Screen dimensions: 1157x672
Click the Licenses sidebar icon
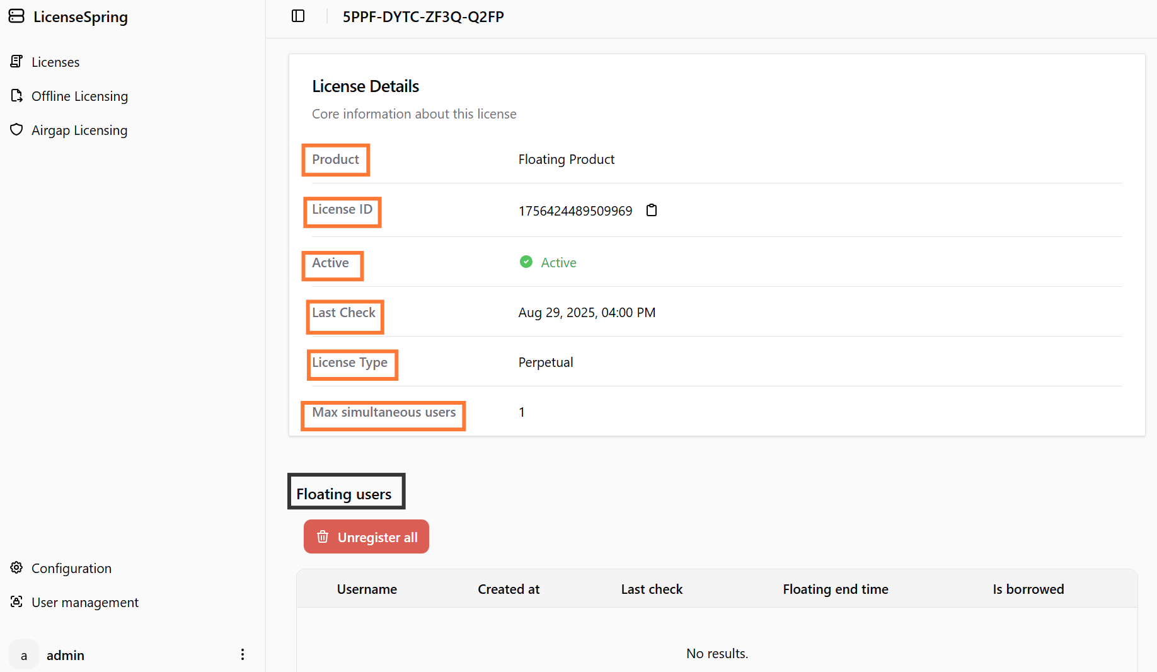[16, 62]
